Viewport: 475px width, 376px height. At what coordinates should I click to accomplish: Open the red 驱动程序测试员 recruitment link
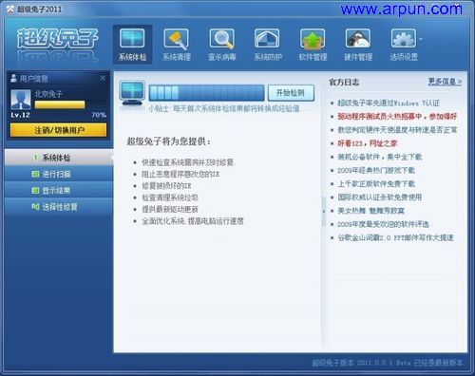coord(397,117)
